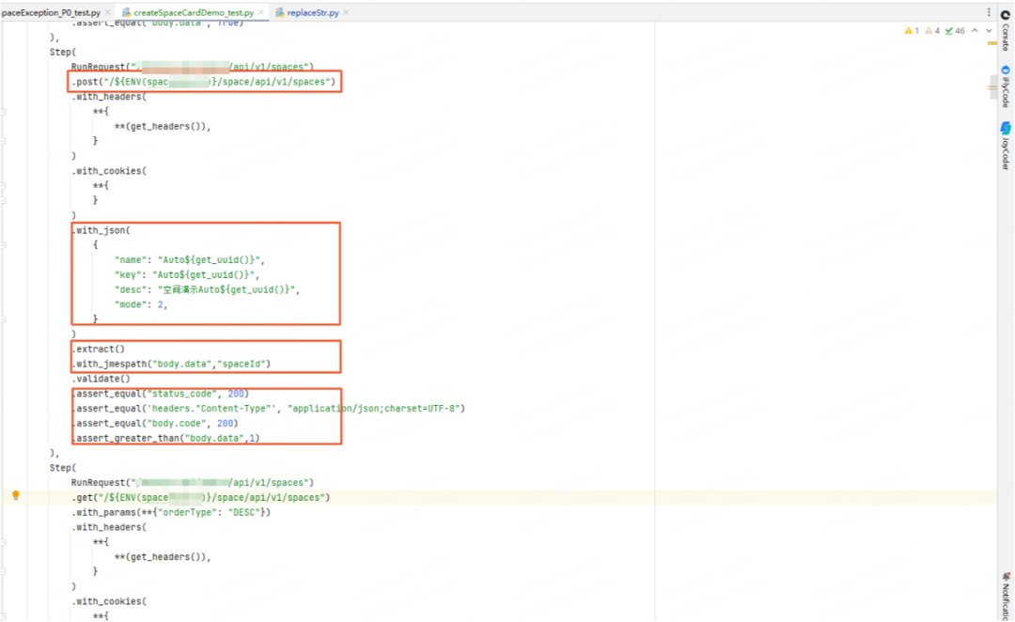Close the replaceStr.py tab
1015x622 pixels.
[346, 12]
